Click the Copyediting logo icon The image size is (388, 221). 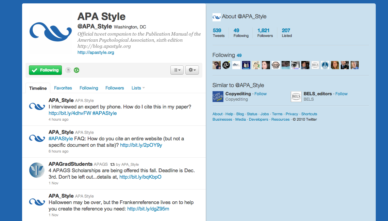(218, 97)
